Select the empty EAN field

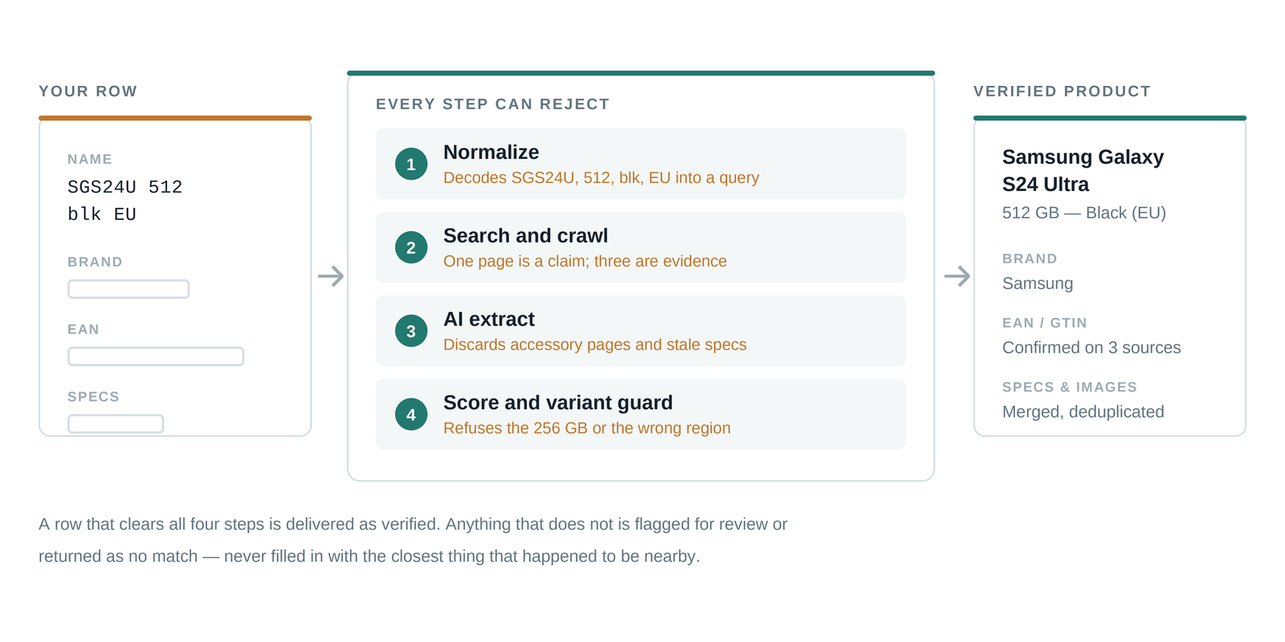pyautogui.click(x=156, y=356)
